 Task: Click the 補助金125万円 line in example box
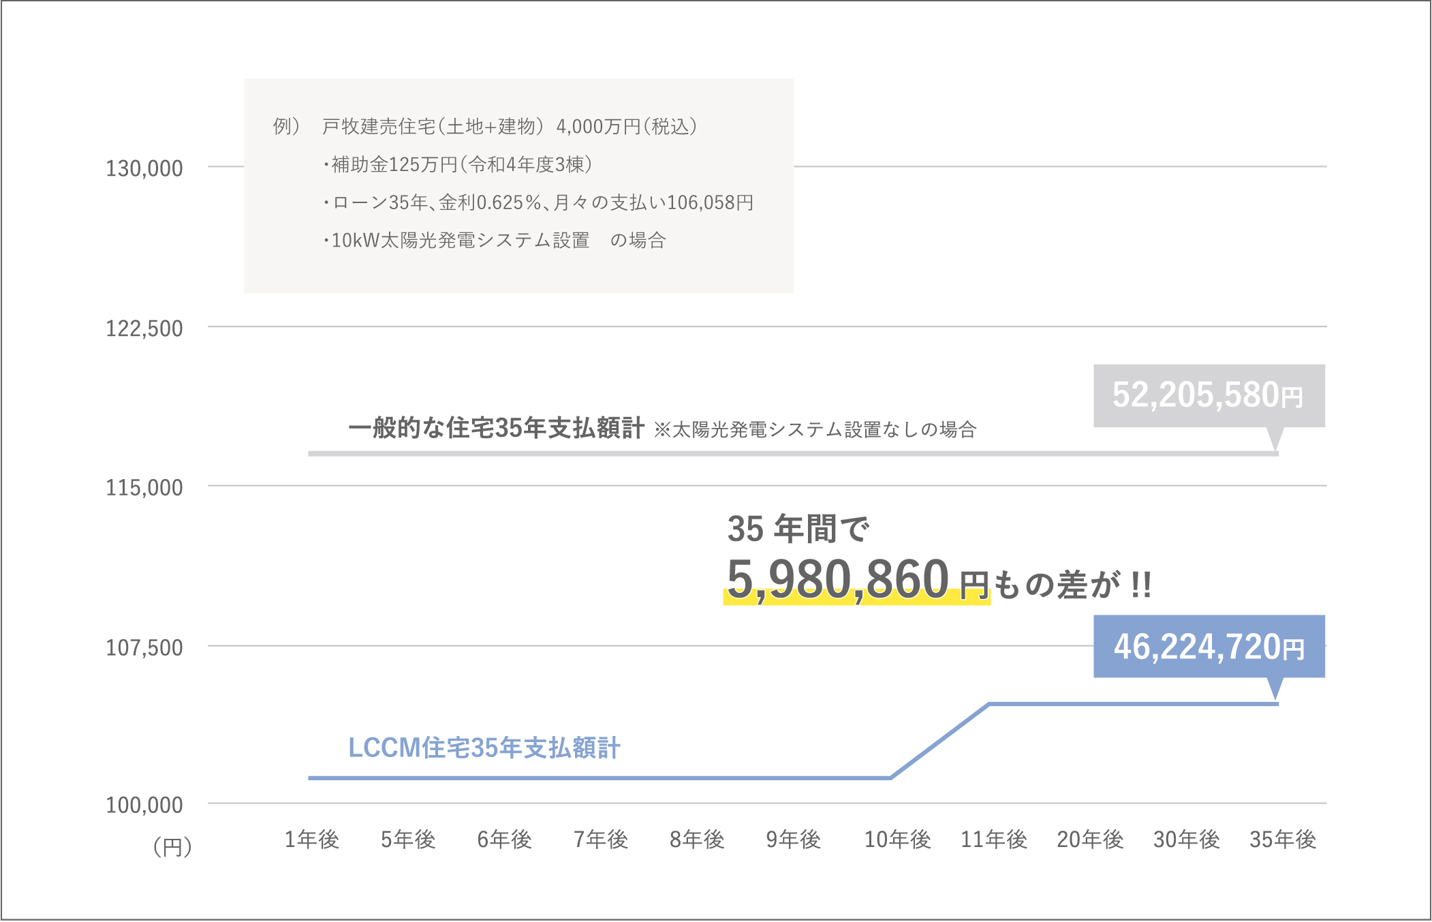tap(458, 164)
